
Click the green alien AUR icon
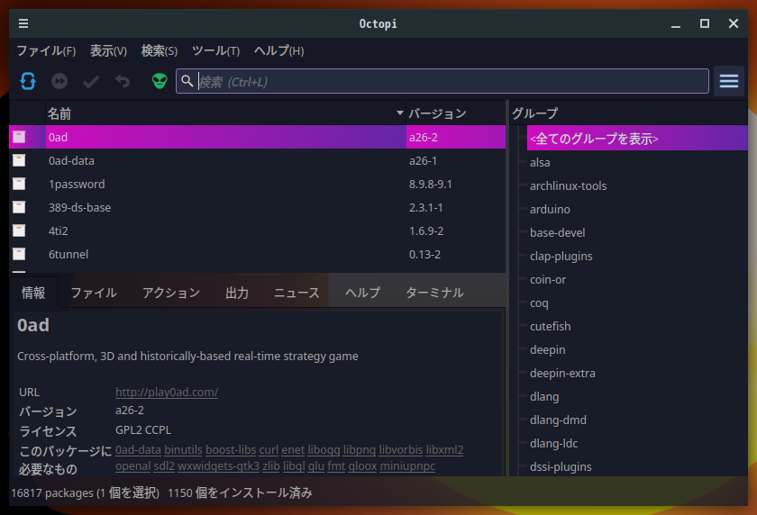pos(160,81)
